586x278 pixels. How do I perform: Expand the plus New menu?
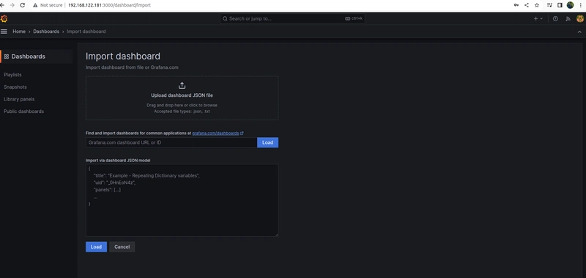[x=538, y=19]
